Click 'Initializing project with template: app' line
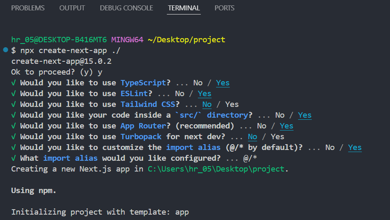Image resolution: width=390 pixels, height=220 pixels. point(100,212)
